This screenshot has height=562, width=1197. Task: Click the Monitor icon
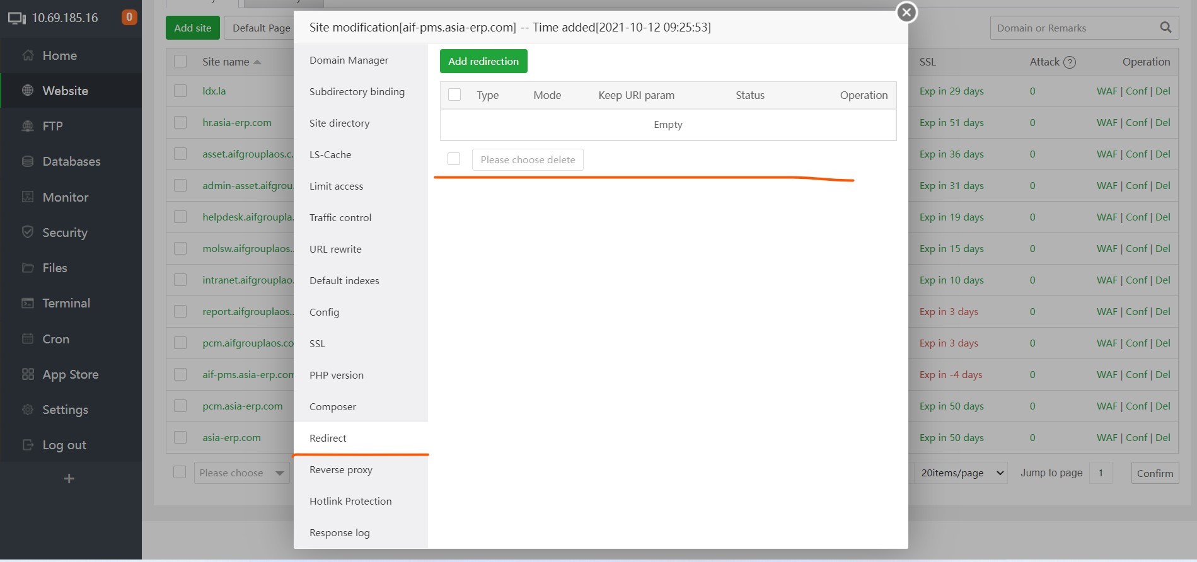coord(28,197)
